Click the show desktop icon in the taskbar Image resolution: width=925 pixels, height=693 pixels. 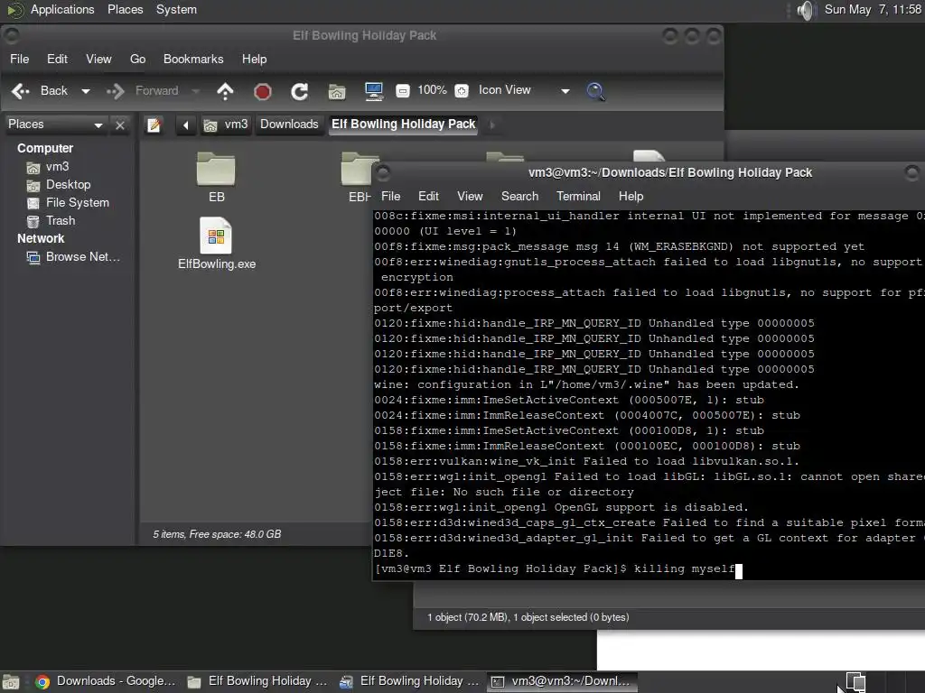11,682
